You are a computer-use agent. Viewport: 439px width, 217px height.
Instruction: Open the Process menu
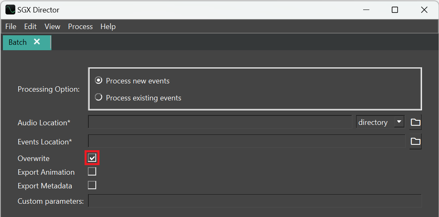[x=80, y=27]
